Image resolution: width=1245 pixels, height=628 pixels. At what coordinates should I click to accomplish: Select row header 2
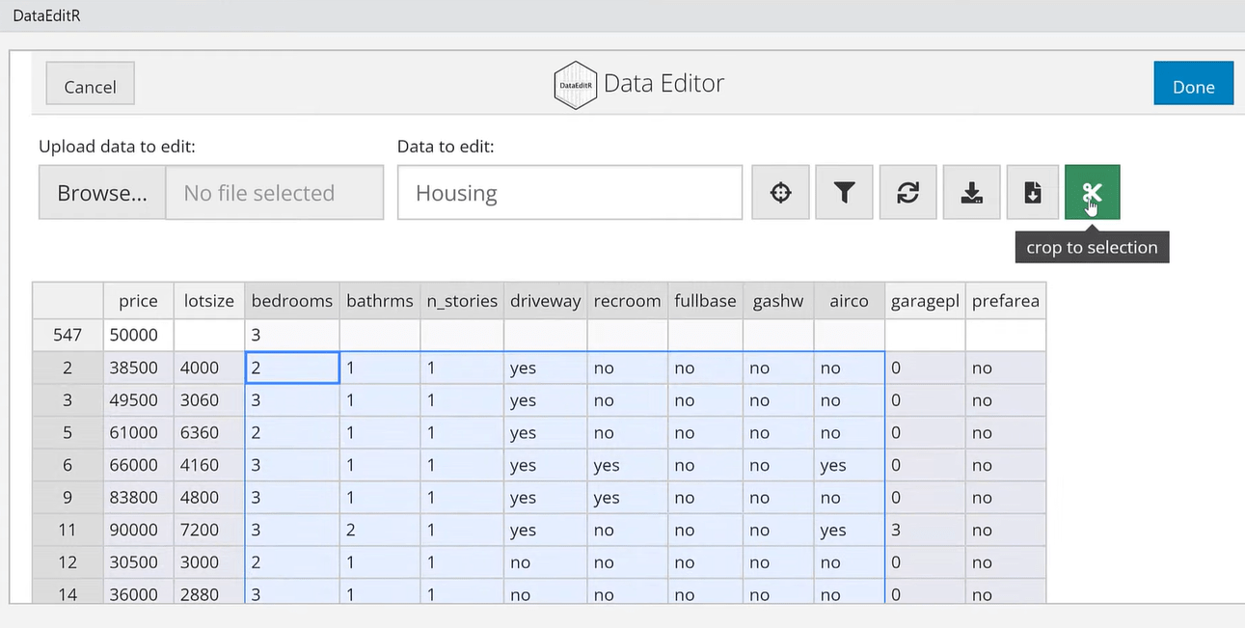point(68,368)
